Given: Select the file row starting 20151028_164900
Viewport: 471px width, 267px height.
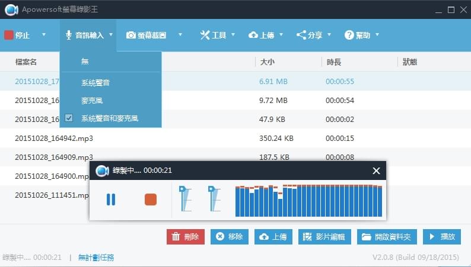Looking at the screenshot, I should point(52,176).
